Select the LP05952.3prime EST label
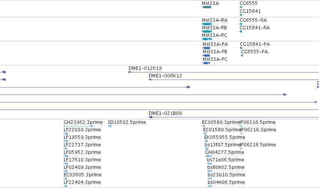Image resolution: width=319 pixels, height=188 pixels. point(82,152)
